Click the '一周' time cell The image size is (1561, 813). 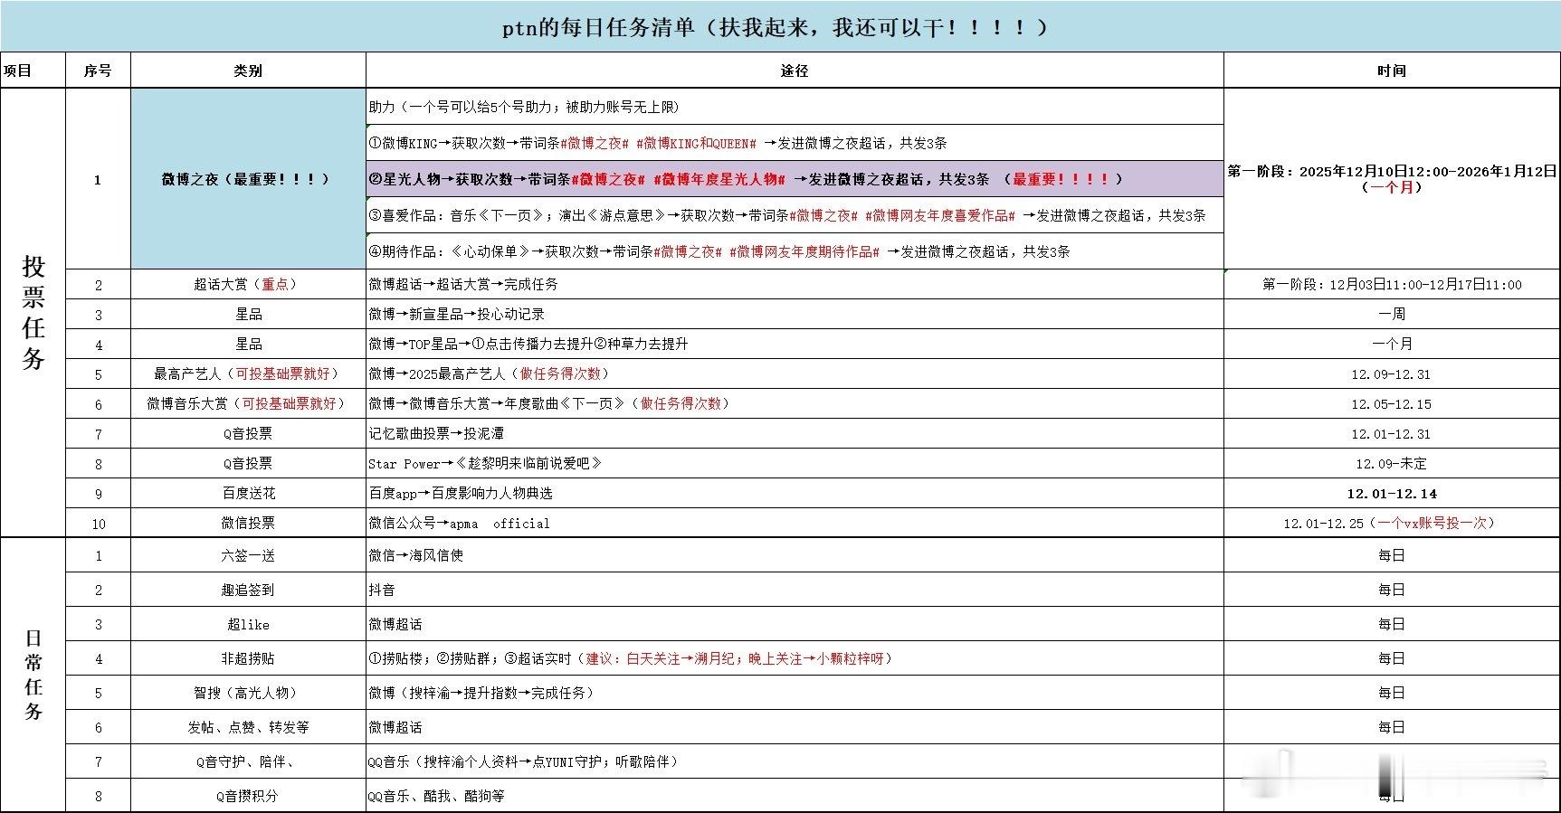point(1392,314)
